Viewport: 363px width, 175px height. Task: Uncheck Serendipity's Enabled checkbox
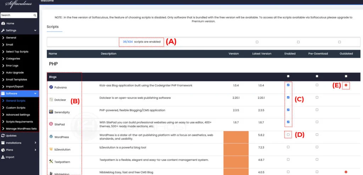pos(288,110)
